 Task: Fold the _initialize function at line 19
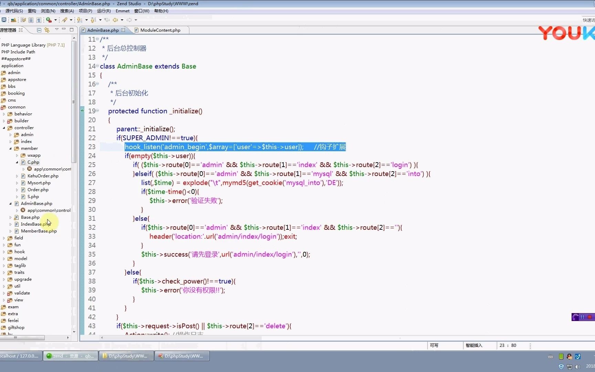[97, 111]
